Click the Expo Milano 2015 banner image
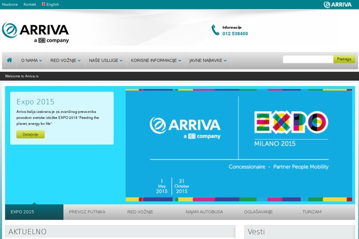The image size is (359, 239). click(x=239, y=145)
